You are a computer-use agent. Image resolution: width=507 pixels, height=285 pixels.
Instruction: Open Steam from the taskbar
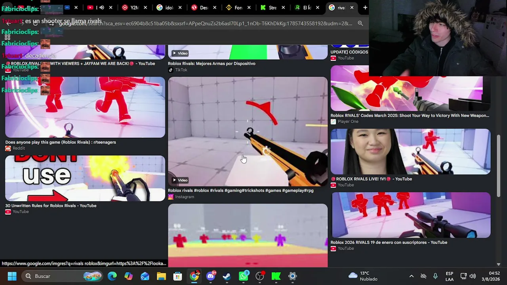coord(227,276)
